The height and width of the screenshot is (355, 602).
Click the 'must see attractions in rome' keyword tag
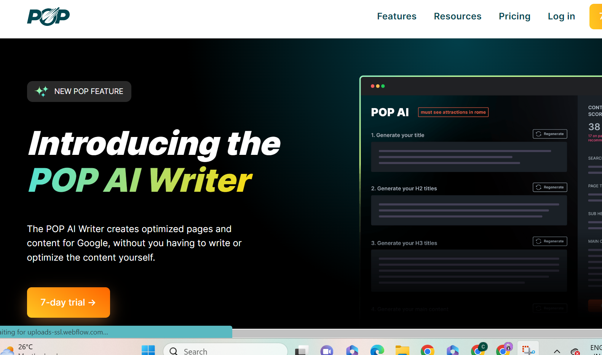coord(453,112)
